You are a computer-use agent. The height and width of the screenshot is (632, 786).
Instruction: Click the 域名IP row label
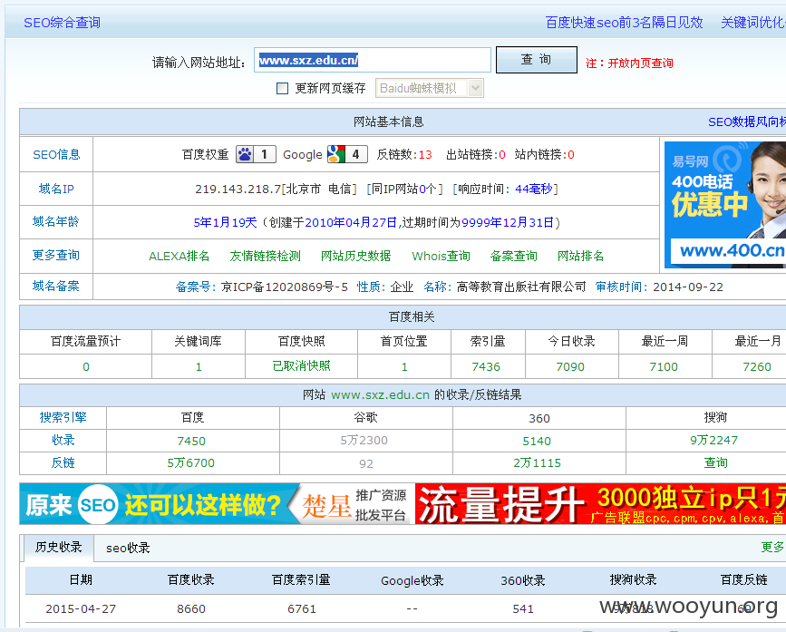pyautogui.click(x=56, y=189)
